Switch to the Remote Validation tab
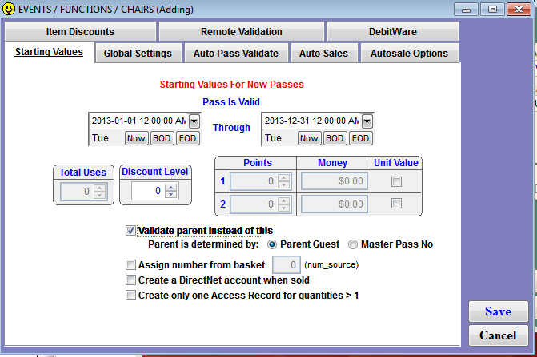Viewport: 537px width, 357px height. pyautogui.click(x=242, y=32)
